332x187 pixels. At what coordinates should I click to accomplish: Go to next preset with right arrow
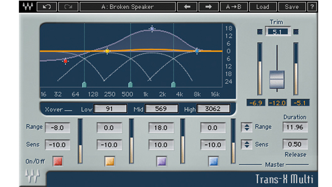[209, 7]
